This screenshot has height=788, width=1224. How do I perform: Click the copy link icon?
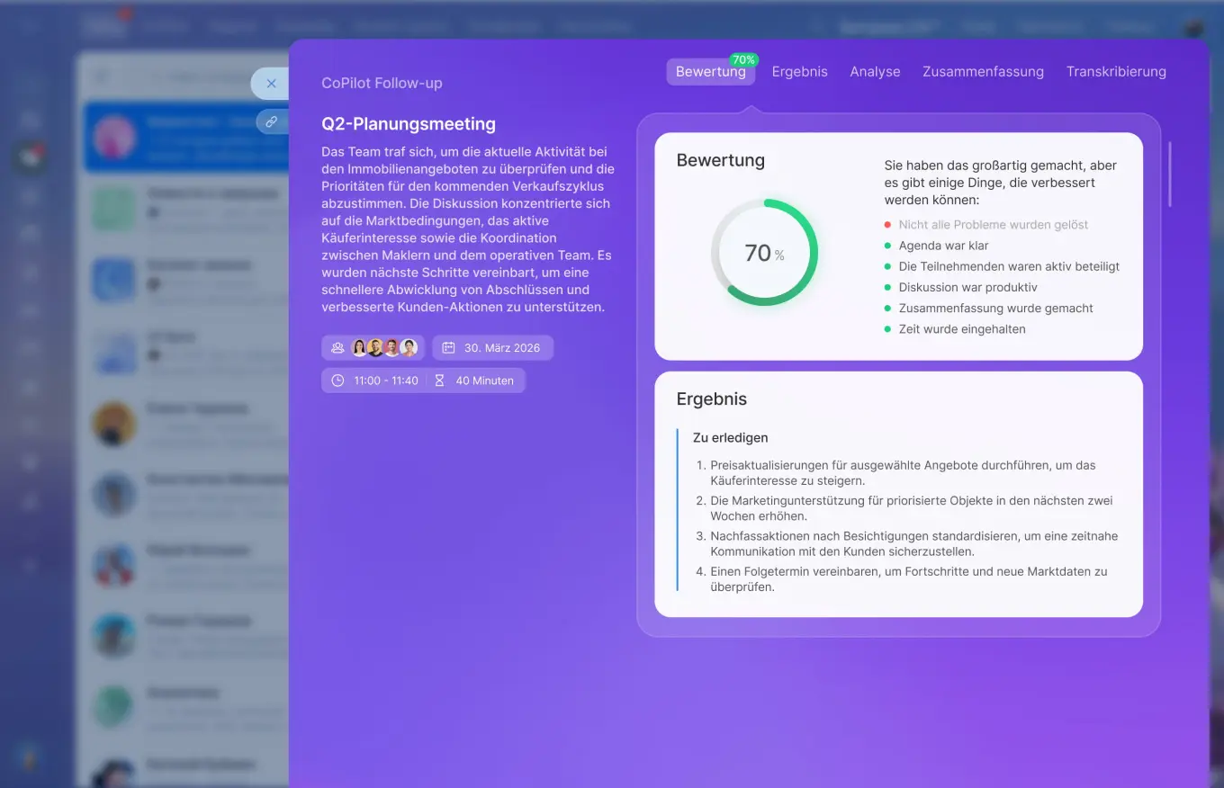[x=272, y=121]
